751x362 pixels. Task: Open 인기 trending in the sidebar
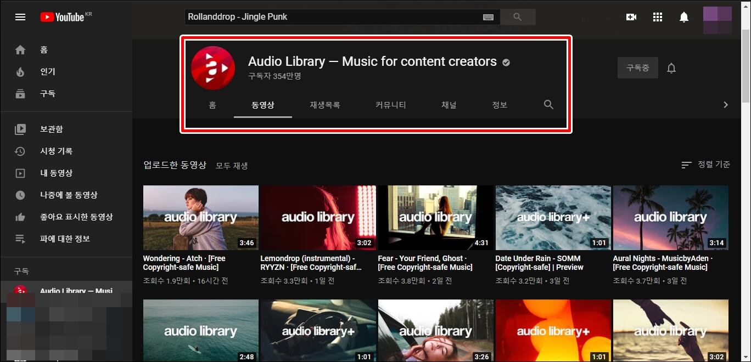pos(66,72)
